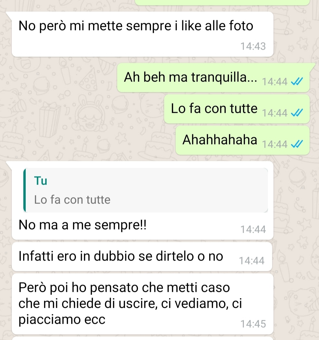319x340 pixels.
Task: Tap the 14:45 timestamp
Action: (253, 324)
